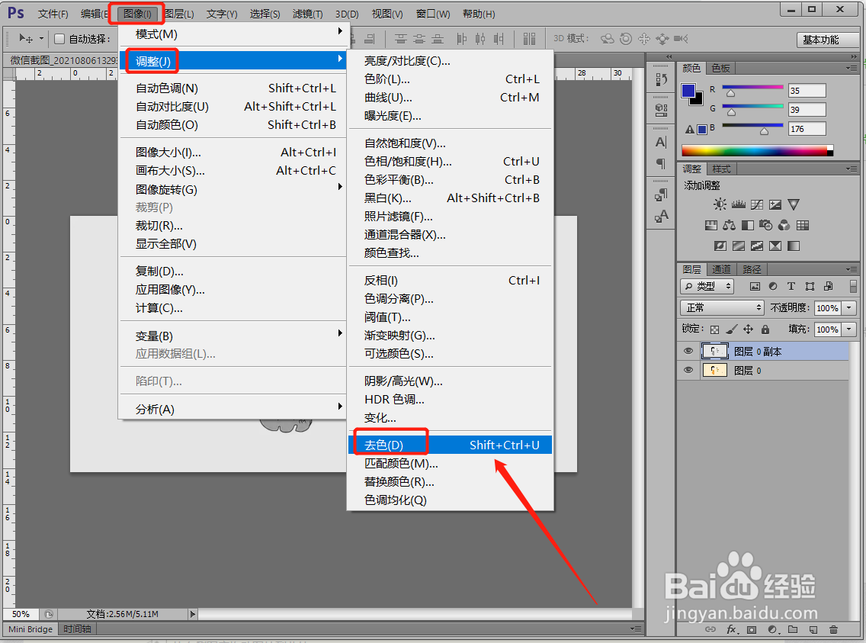Open the Paragraph panel icon in the side dock

tap(661, 164)
